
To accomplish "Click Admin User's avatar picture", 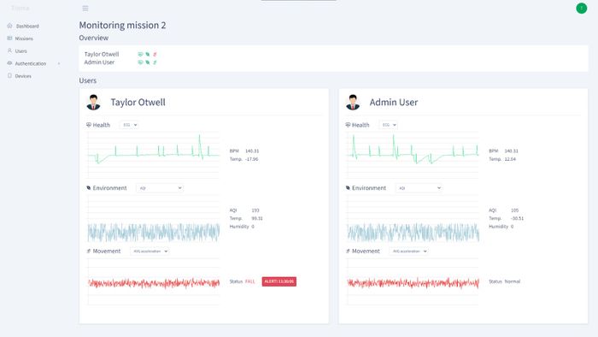I will pyautogui.click(x=353, y=103).
